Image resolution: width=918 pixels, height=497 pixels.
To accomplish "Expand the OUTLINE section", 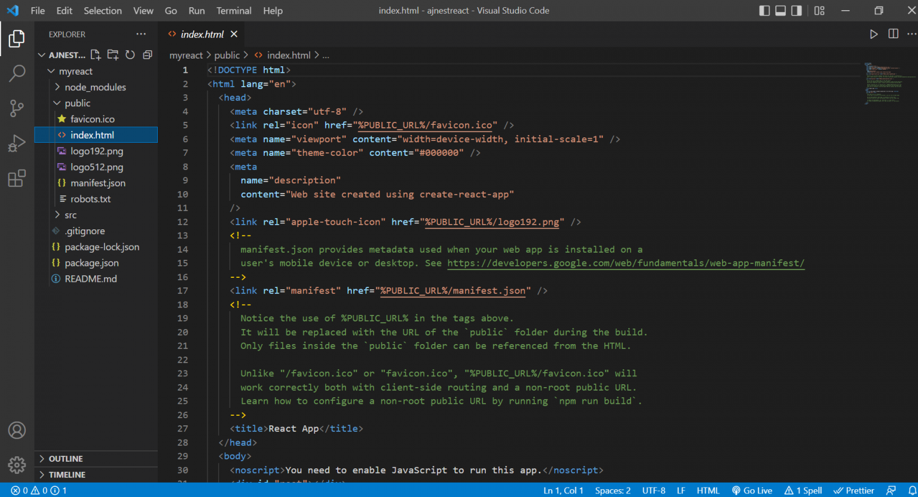I will coord(66,459).
